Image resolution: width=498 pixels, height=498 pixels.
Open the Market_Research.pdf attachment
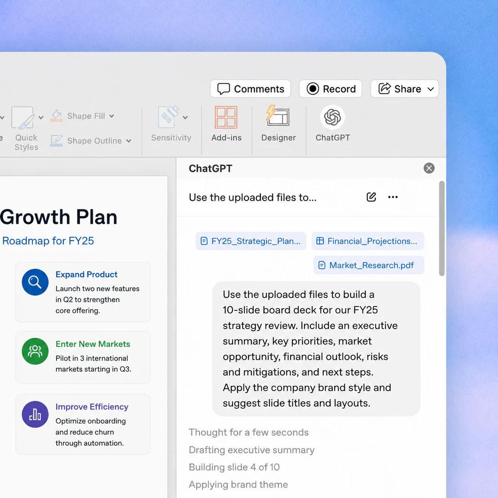369,265
